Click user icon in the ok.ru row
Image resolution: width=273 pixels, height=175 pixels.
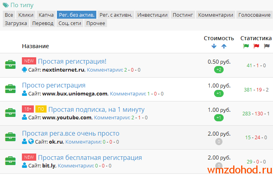24,141
